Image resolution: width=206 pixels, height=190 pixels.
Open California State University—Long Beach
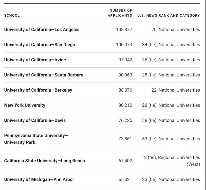point(44,161)
